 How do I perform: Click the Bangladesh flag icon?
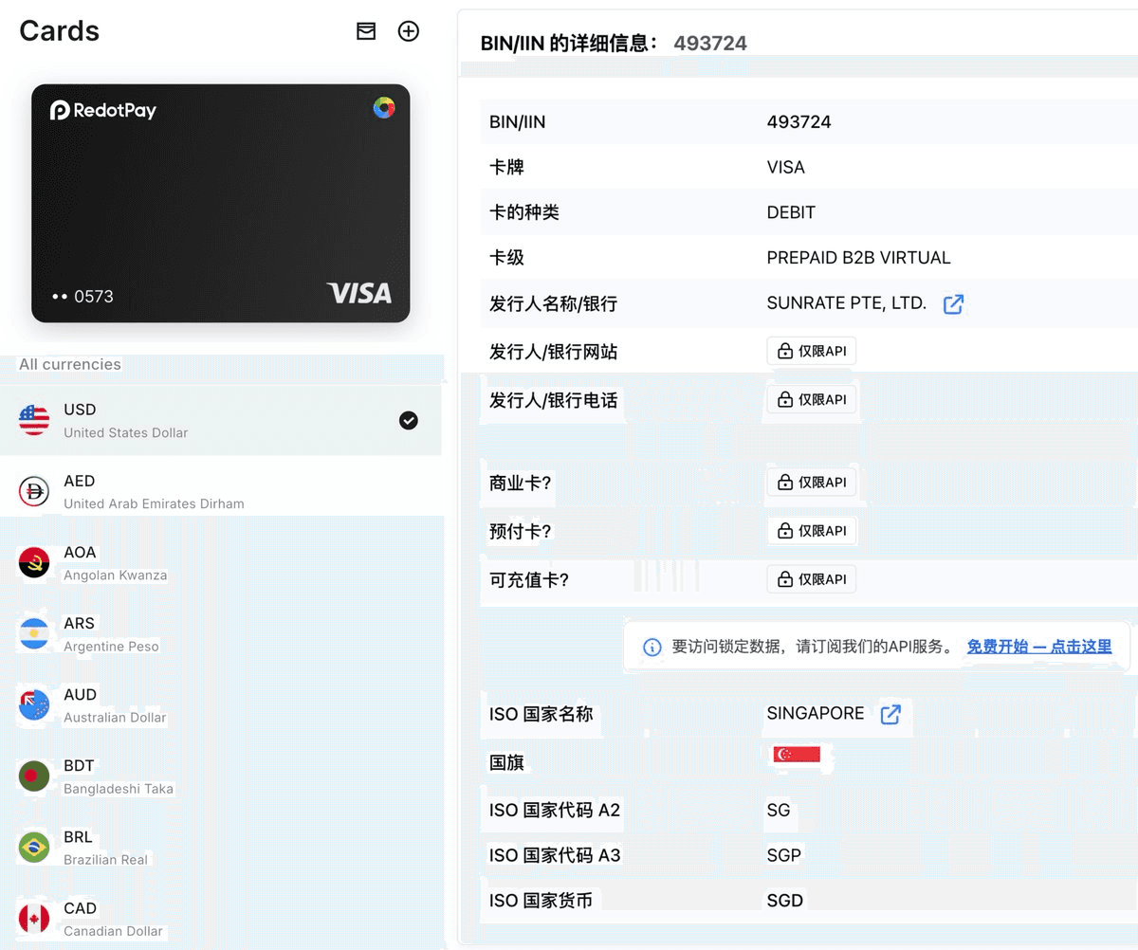pos(34,776)
